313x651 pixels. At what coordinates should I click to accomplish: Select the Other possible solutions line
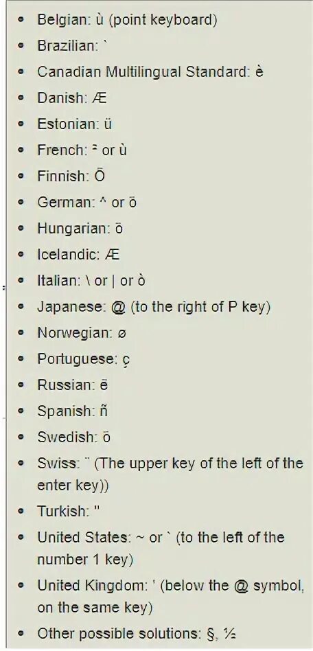coord(137,634)
